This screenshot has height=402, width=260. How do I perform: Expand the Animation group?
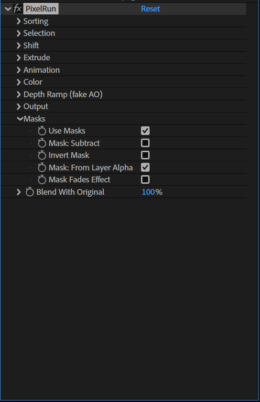click(x=19, y=70)
